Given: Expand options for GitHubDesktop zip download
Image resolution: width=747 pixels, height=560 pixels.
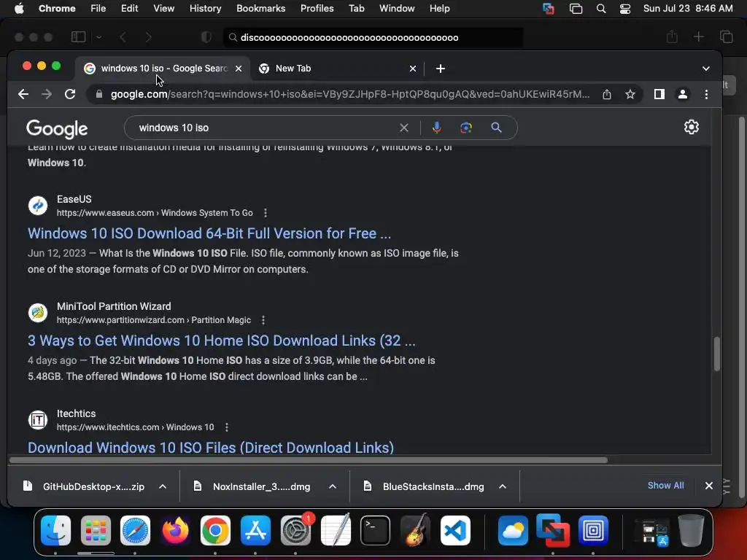Looking at the screenshot, I should coord(163,486).
